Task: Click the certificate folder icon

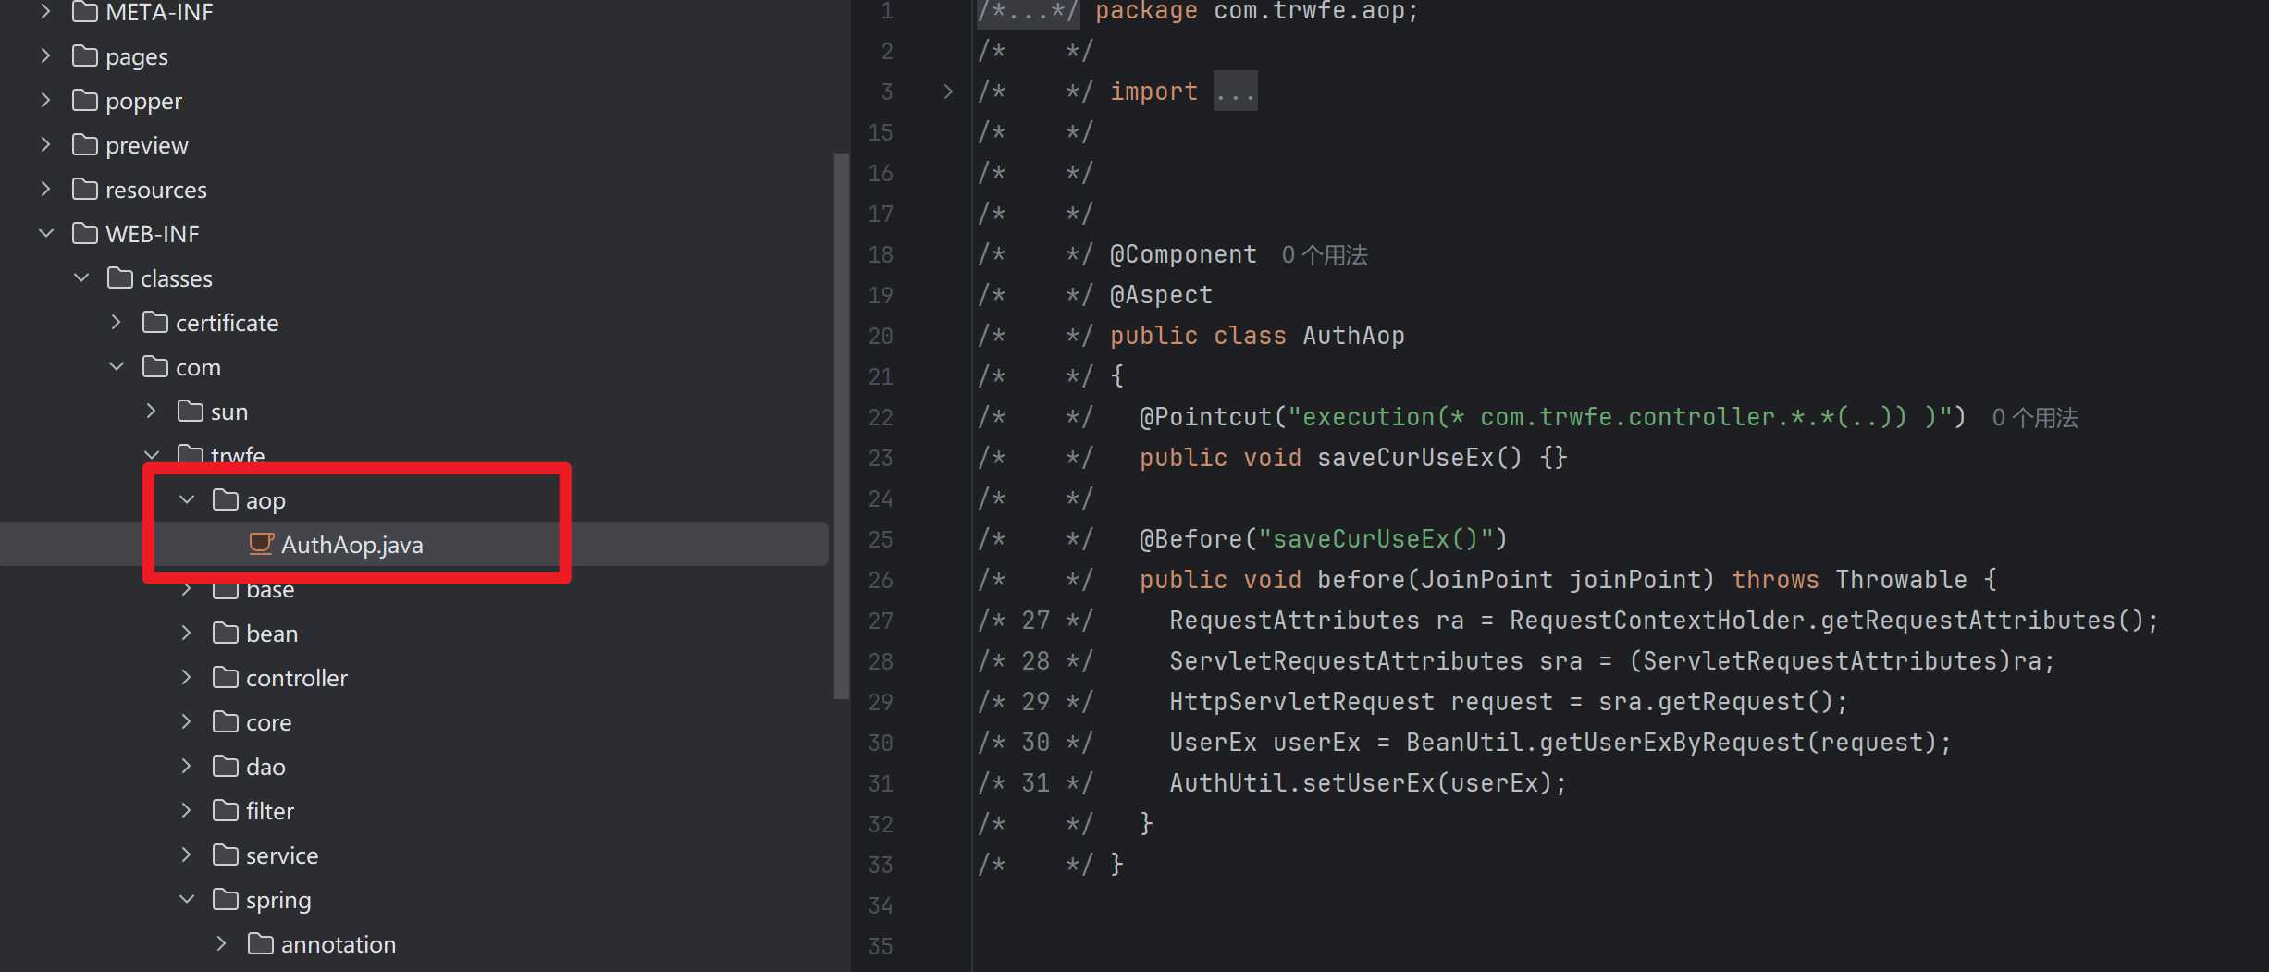Action: coord(155,323)
